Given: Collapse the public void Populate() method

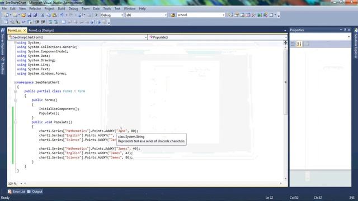Looking at the screenshot, I should click(15, 122).
